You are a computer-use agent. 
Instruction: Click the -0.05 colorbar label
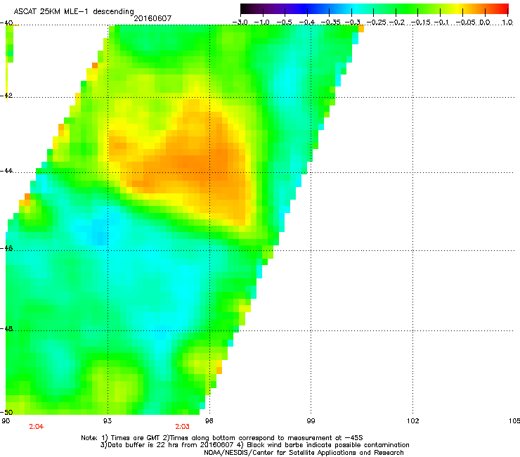click(466, 22)
